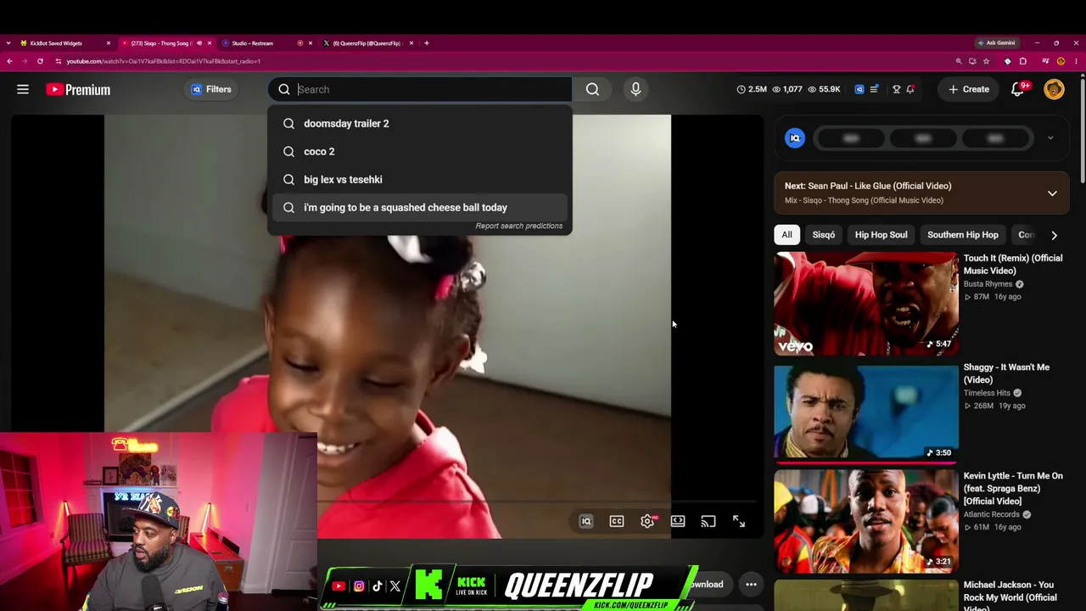This screenshot has height=611, width=1086.
Task: Open the browser media controls icon
Action: click(x=1045, y=61)
